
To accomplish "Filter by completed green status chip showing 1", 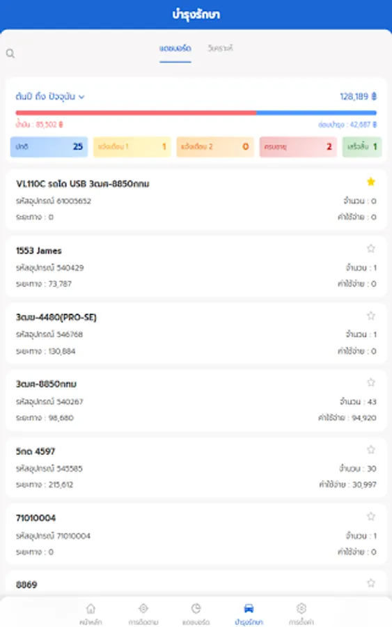I will tap(362, 147).
